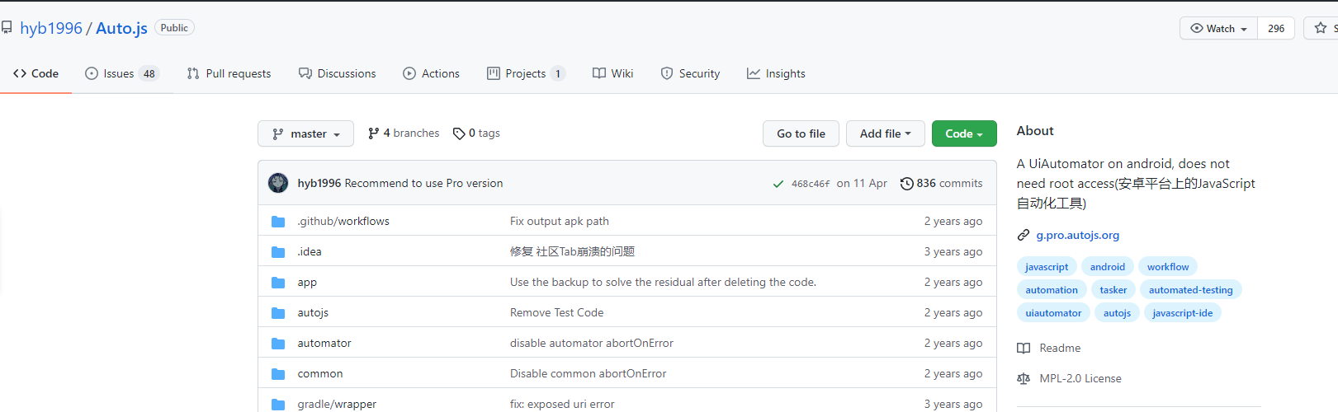
Task: Click the commit history clock icon
Action: click(906, 184)
